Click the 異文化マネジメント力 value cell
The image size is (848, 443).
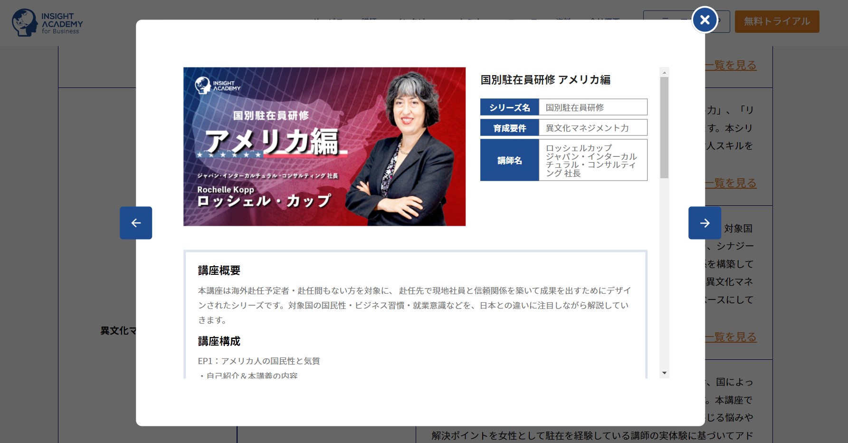pyautogui.click(x=593, y=128)
